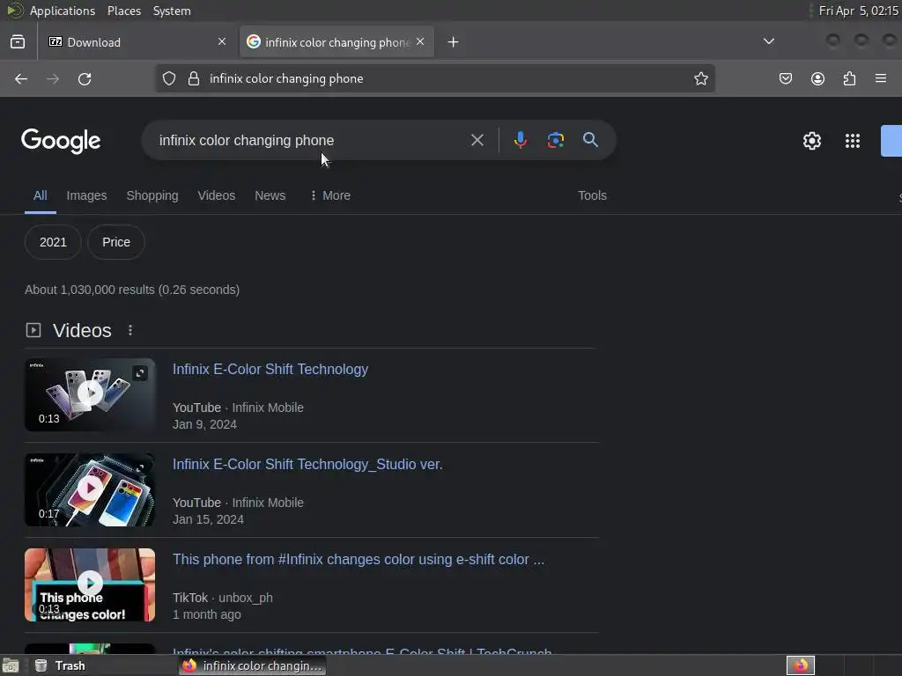Select Firefox window in taskbar
The height and width of the screenshot is (676, 902).
tap(253, 665)
